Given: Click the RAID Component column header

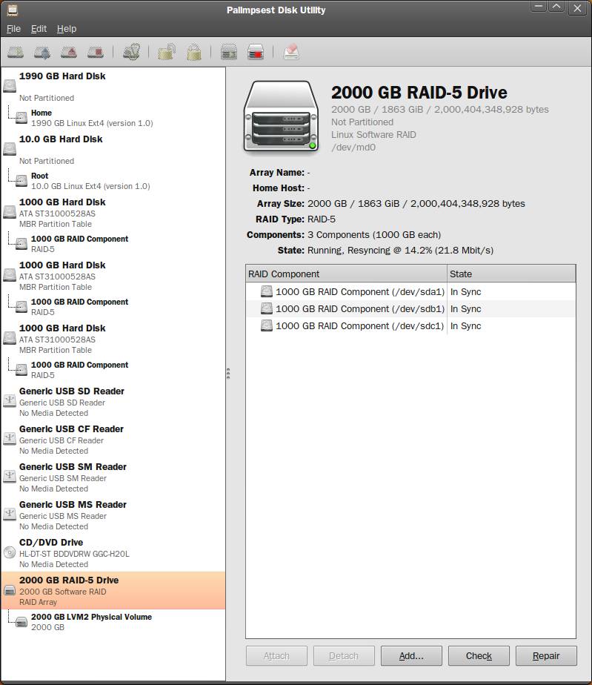Looking at the screenshot, I should click(x=346, y=274).
